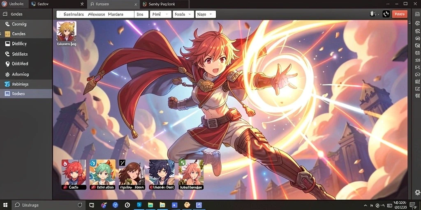
Task: Open the blue globe browser icon on taskbar
Action: pyautogui.click(x=116, y=205)
